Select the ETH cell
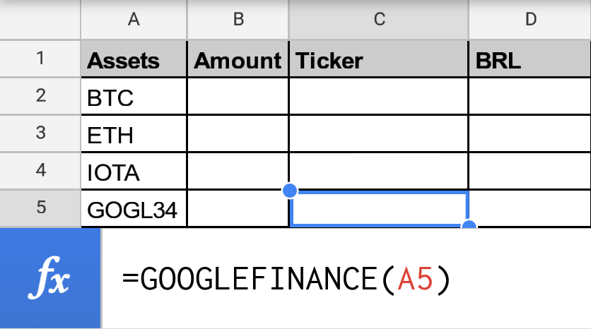The image size is (591, 329). [x=134, y=134]
